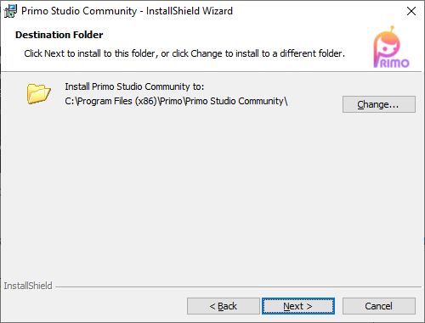Click 'Install Primo Studio Community to:' label
The width and height of the screenshot is (425, 323).
(134, 86)
